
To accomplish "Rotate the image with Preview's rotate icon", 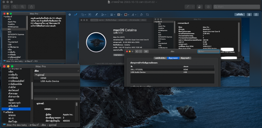I will 199,7.
